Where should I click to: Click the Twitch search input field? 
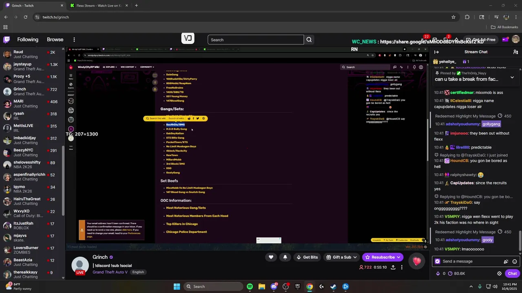coord(256,39)
